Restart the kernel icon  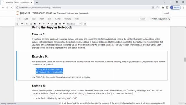(60, 24)
